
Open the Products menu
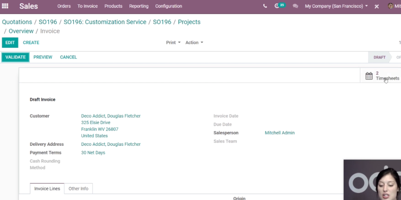point(113,6)
